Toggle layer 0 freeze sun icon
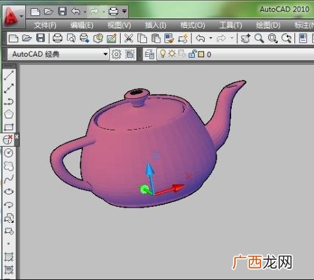314x280 pixels. (x=172, y=53)
